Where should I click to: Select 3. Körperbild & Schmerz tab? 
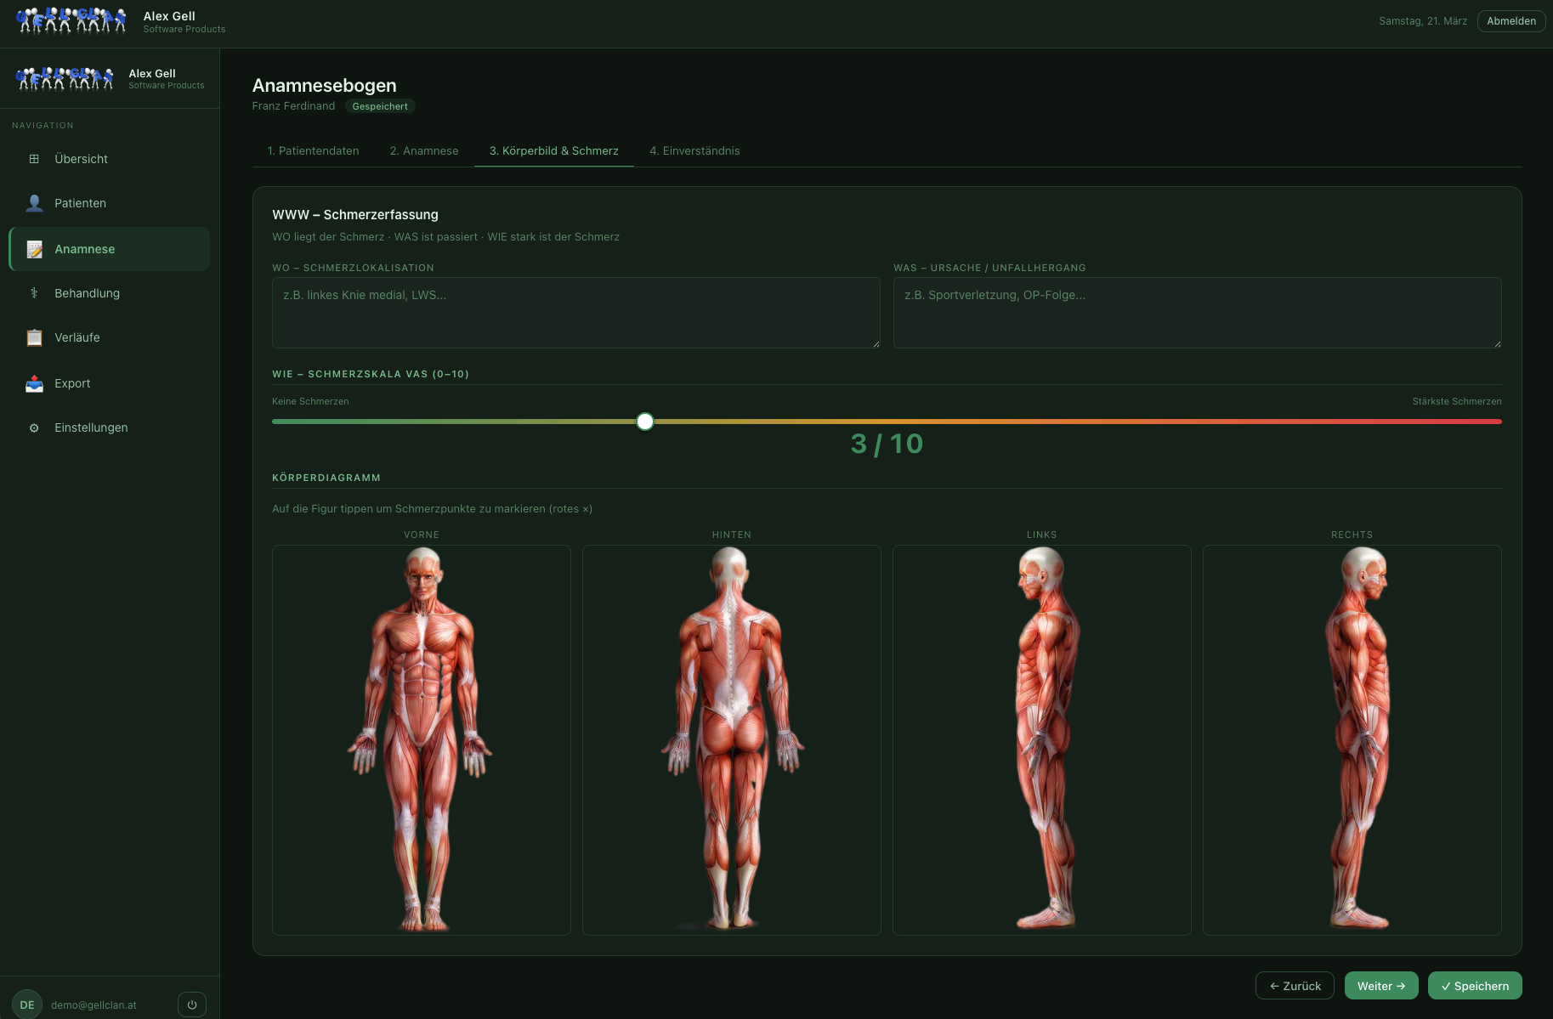(554, 150)
